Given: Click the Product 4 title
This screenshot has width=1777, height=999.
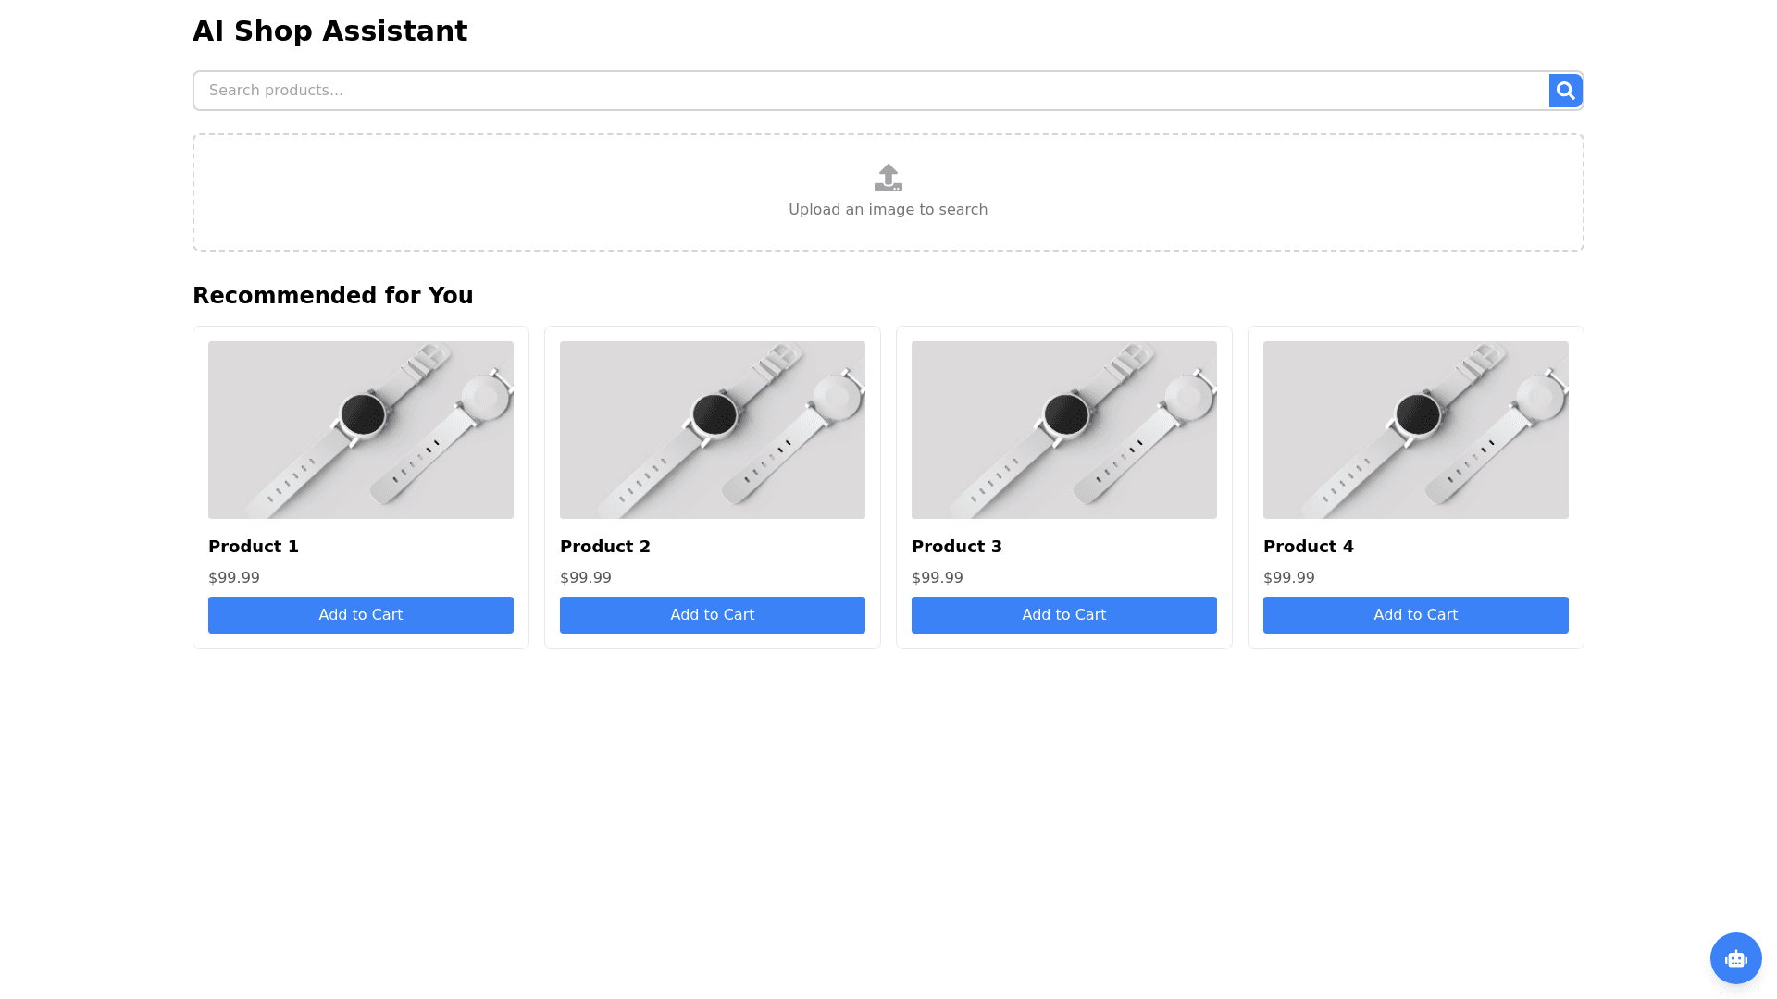Looking at the screenshot, I should pyautogui.click(x=1309, y=547).
